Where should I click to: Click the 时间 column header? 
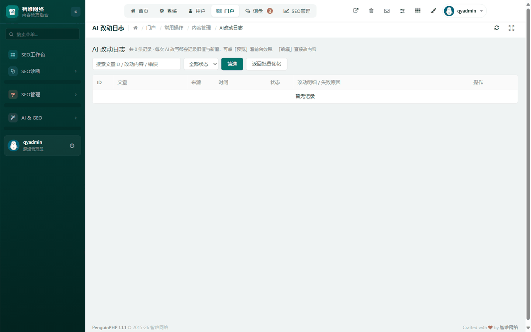point(223,82)
